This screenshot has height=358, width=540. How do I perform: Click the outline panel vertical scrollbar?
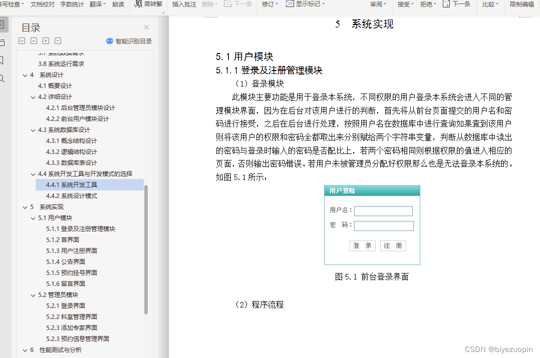[146, 249]
